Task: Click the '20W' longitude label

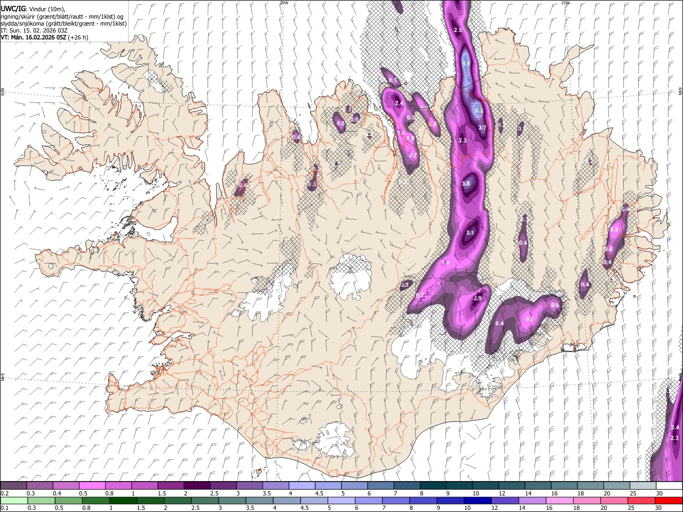Action: point(284,3)
